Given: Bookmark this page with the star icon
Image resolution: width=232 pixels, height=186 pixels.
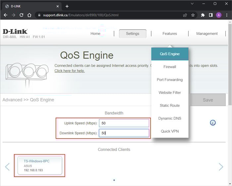Looking at the screenshot, I should pos(193,15).
